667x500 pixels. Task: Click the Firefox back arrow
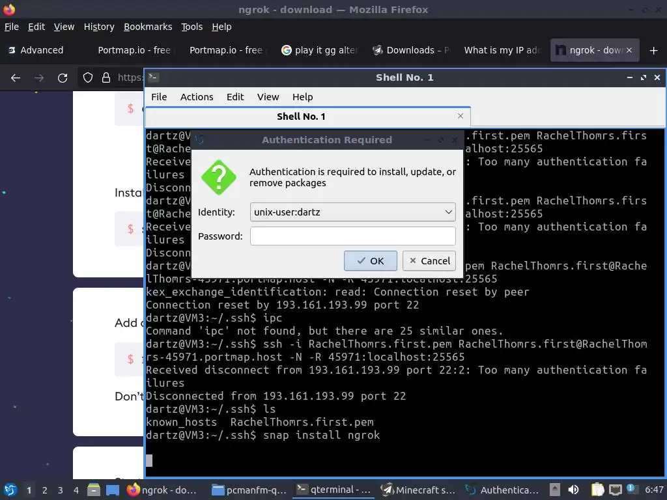pyautogui.click(x=16, y=78)
